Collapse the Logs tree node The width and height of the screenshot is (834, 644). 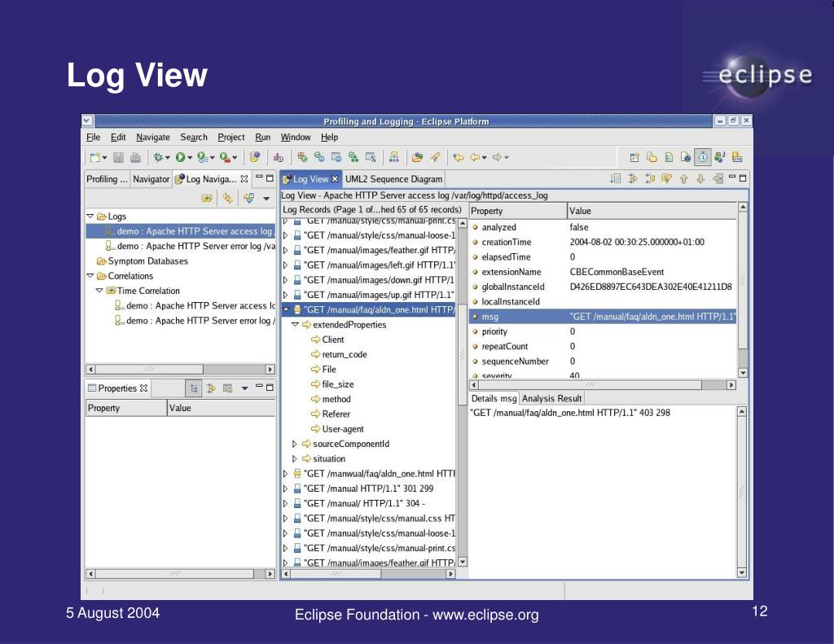click(x=90, y=216)
